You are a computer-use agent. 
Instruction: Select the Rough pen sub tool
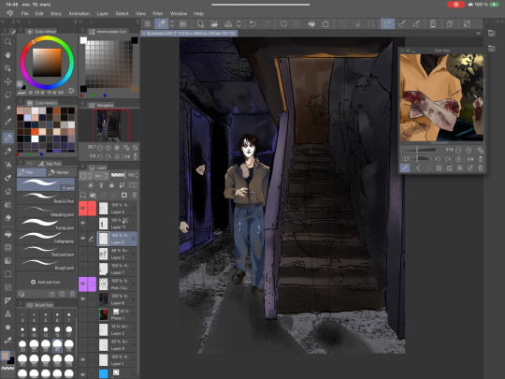point(46,264)
